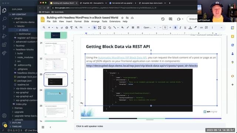Click the print icon

[67, 28]
